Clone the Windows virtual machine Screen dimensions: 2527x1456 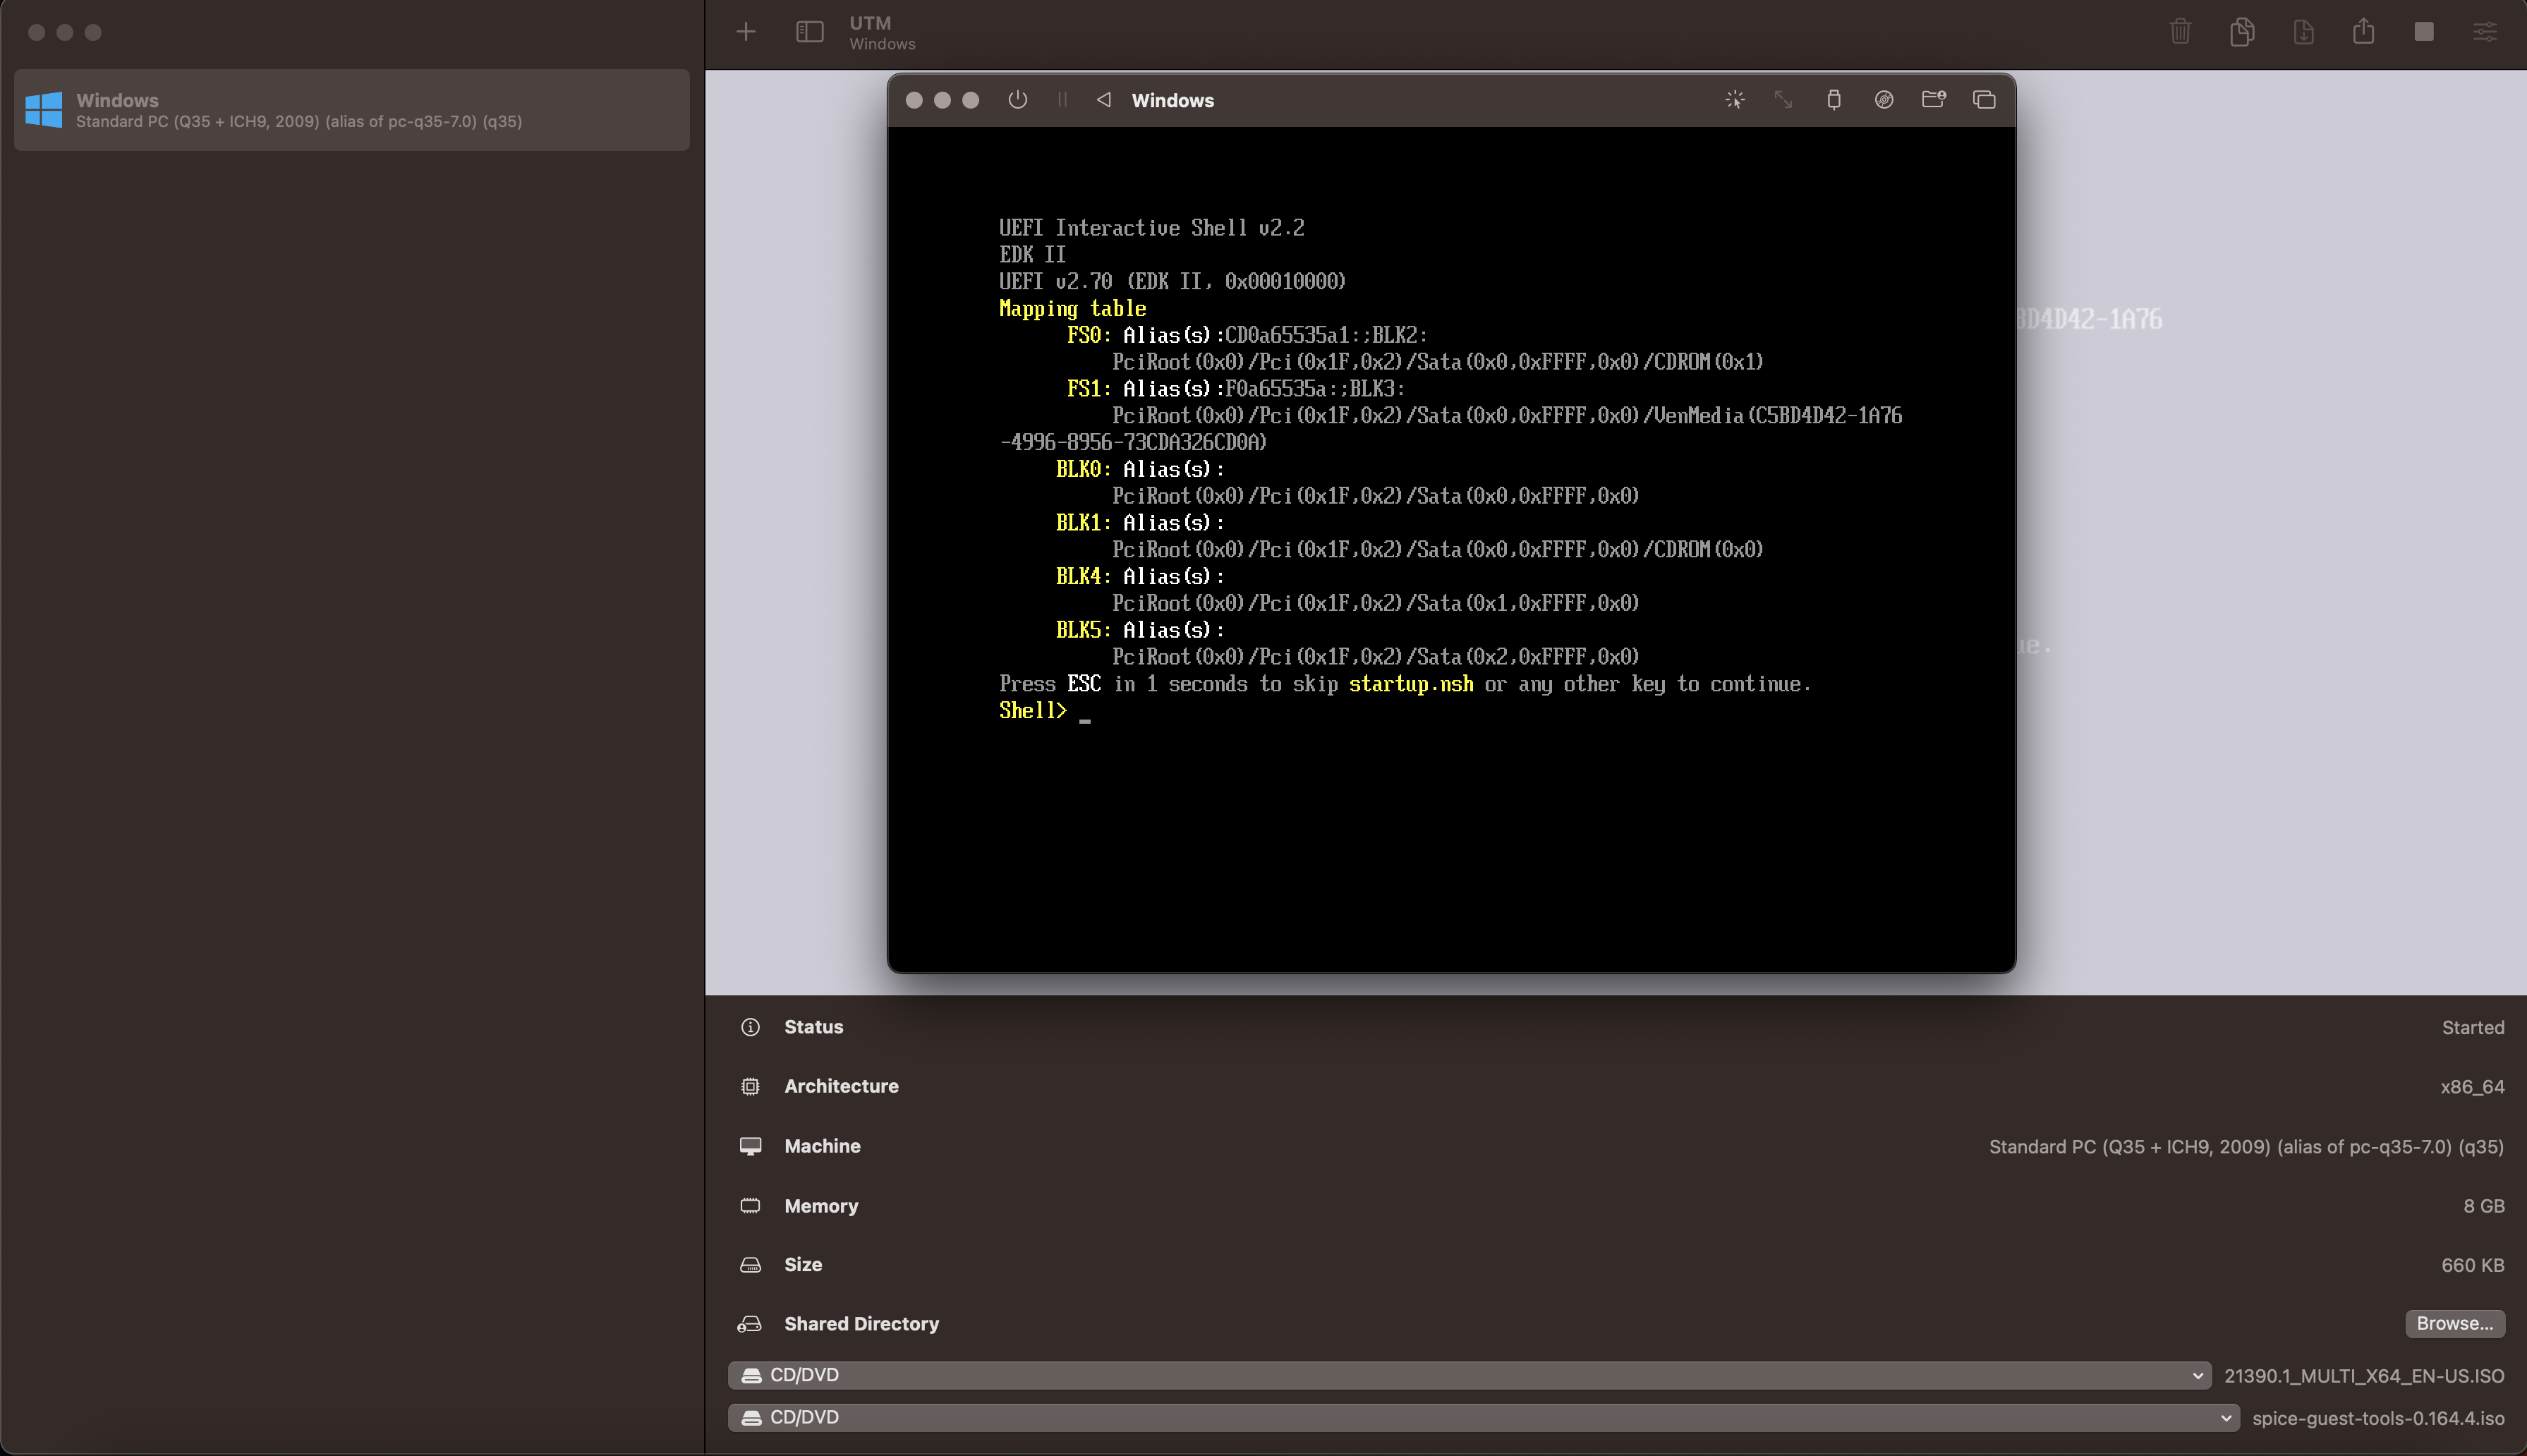pyautogui.click(x=2242, y=32)
